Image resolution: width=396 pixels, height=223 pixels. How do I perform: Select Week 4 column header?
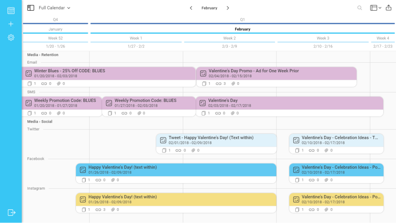pyautogui.click(x=383, y=38)
